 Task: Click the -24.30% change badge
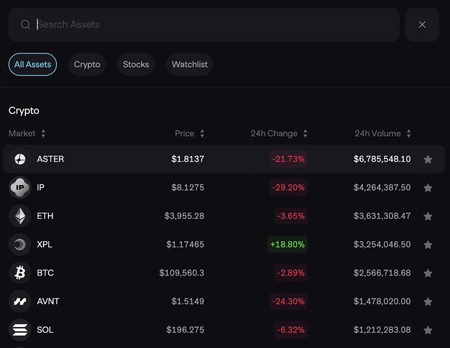[288, 301]
